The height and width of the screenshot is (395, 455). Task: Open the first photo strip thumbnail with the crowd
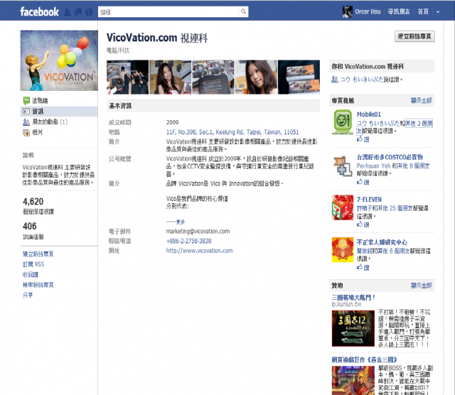[128, 77]
